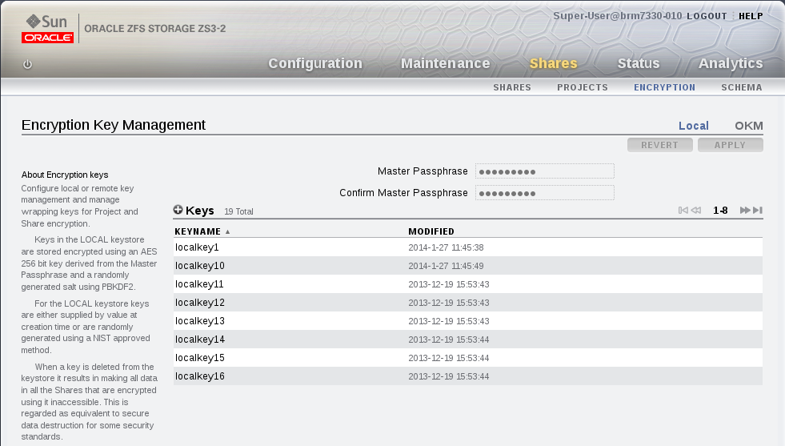Open the Maintenance menu
Screen dimensions: 785x446
445,63
